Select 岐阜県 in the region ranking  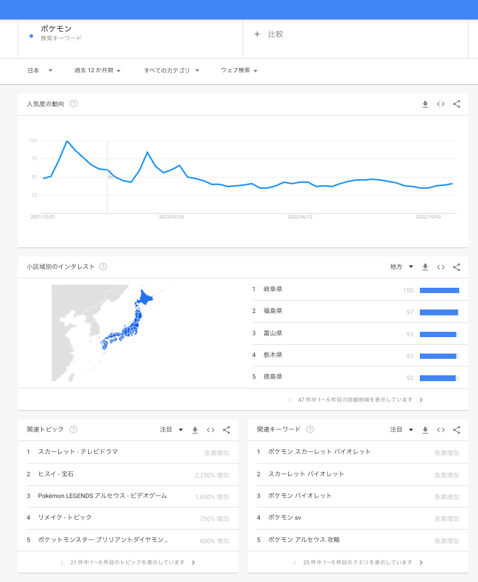click(x=273, y=290)
